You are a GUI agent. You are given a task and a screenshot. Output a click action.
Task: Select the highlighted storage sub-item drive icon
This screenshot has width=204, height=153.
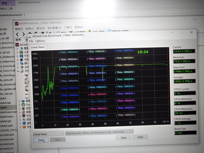pos(27,82)
